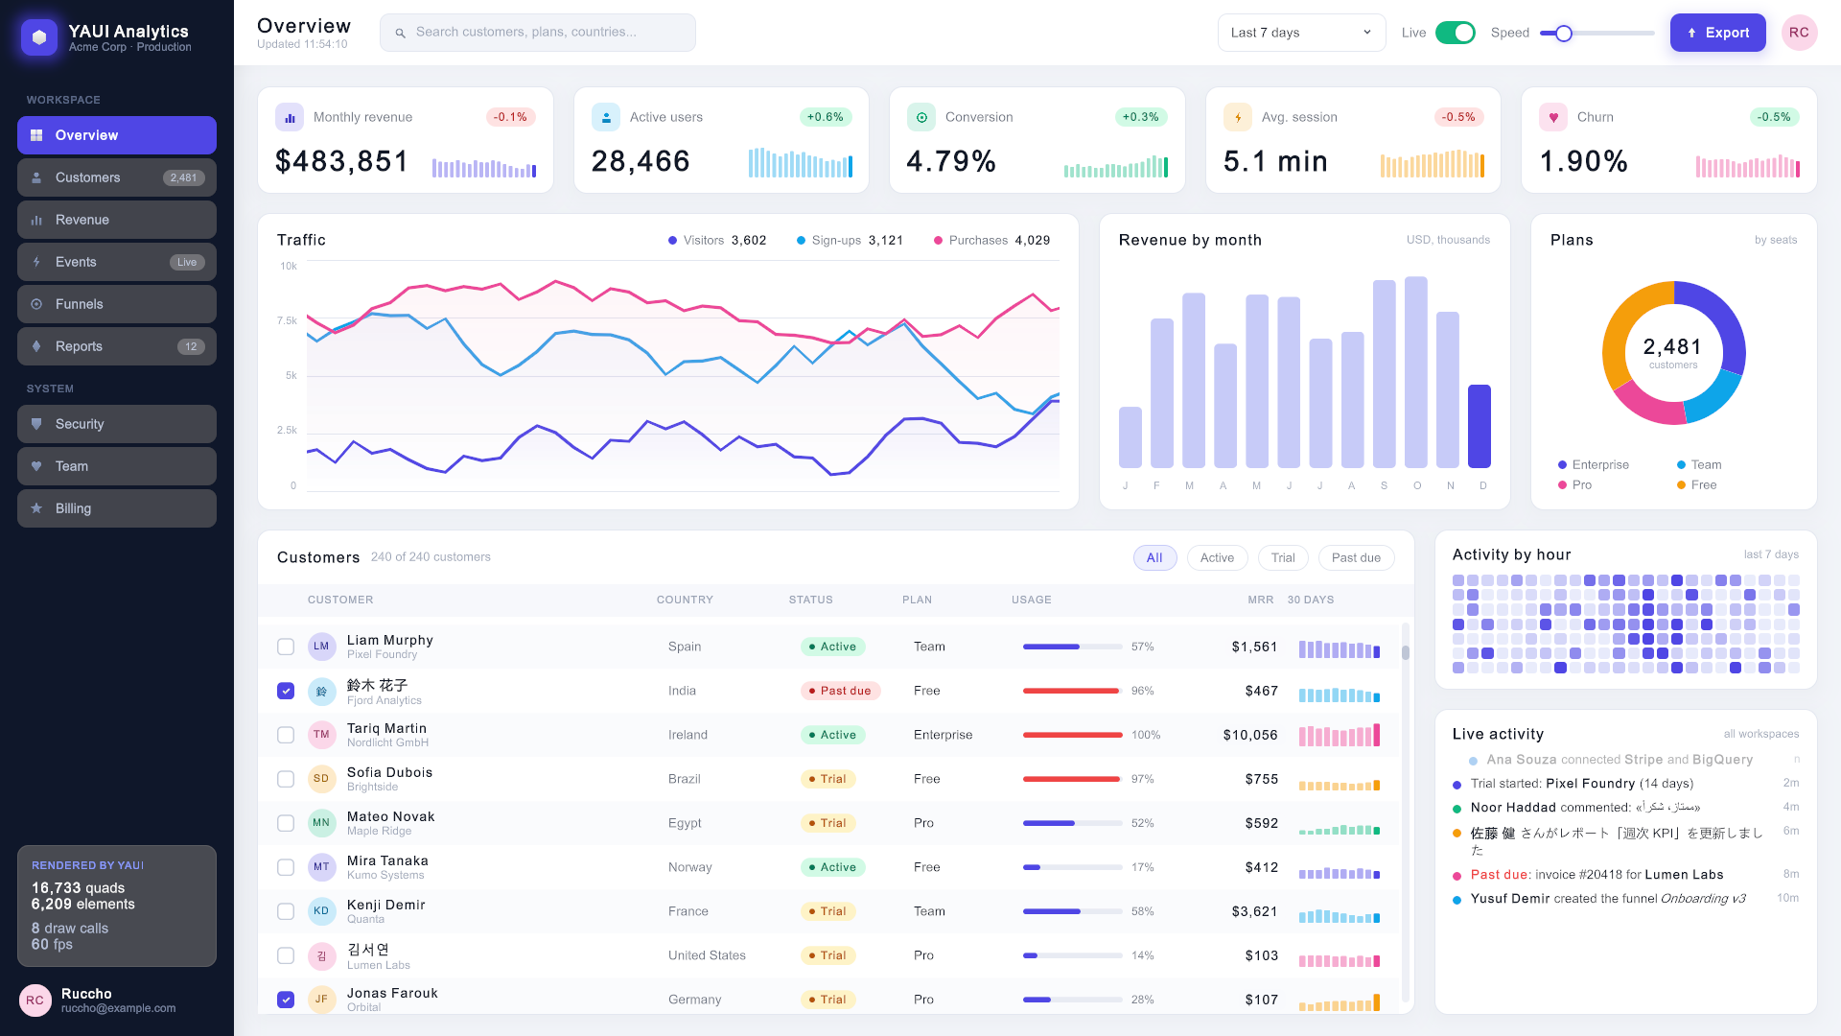The width and height of the screenshot is (1841, 1036).
Task: Click the YAUI Analytics logo icon
Action: pyautogui.click(x=39, y=37)
